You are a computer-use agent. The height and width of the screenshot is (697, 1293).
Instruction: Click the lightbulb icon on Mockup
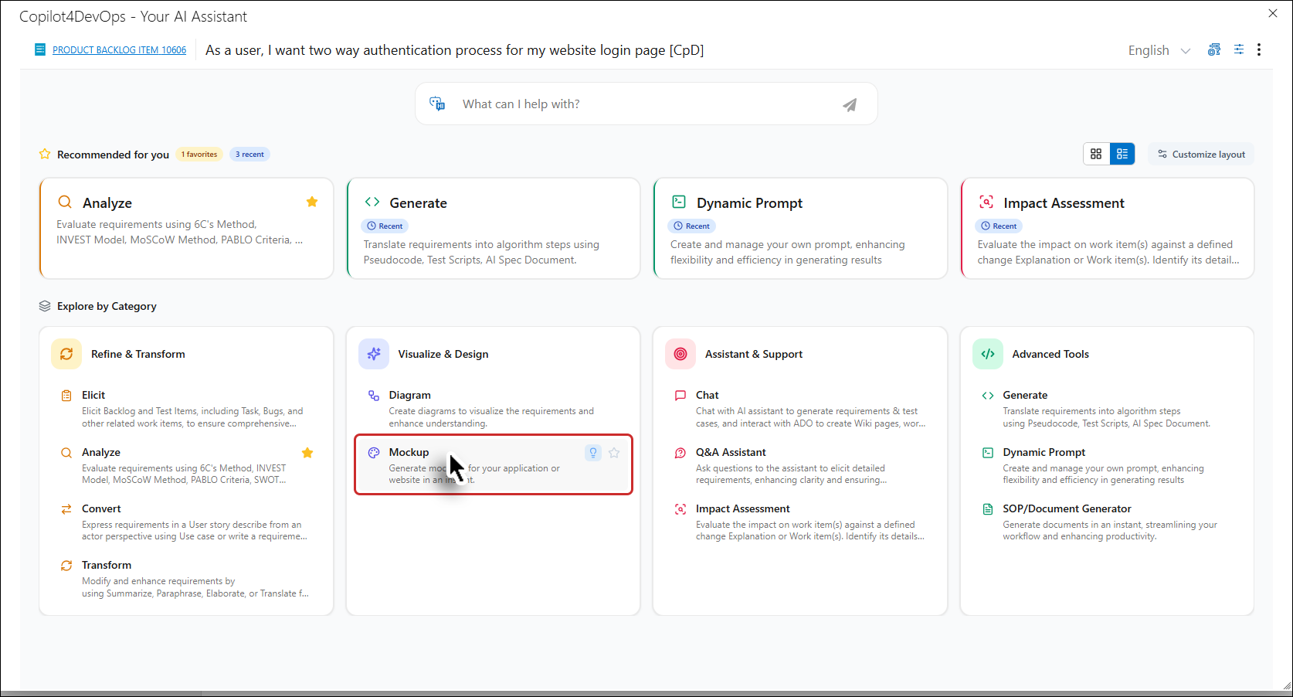592,453
